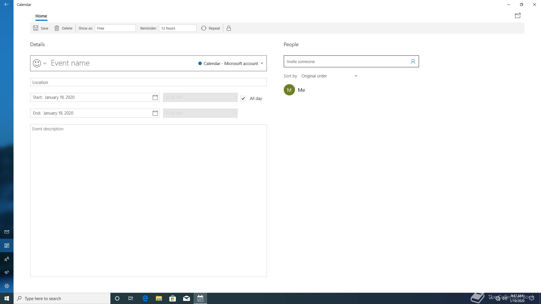The height and width of the screenshot is (304, 541).
Task: Open Mail app from taskbar
Action: 187,298
